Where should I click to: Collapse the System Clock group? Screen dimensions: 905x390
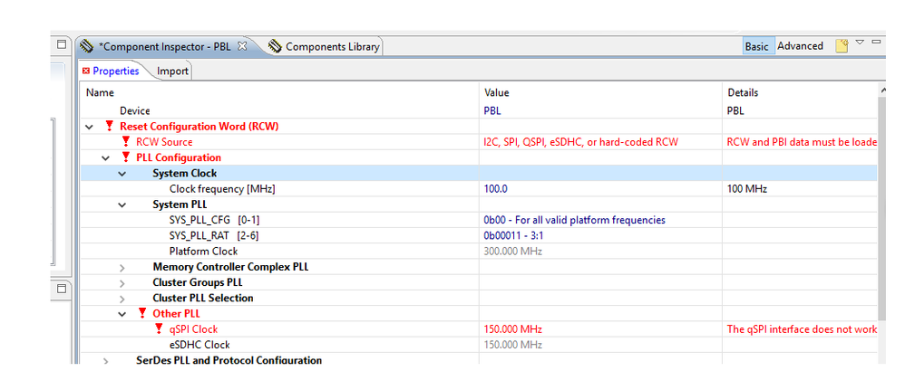point(122,174)
